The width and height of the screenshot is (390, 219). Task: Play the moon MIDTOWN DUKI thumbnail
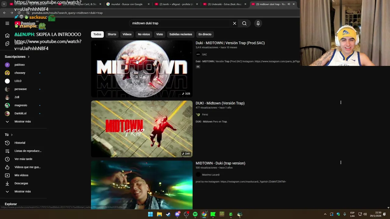click(142, 69)
